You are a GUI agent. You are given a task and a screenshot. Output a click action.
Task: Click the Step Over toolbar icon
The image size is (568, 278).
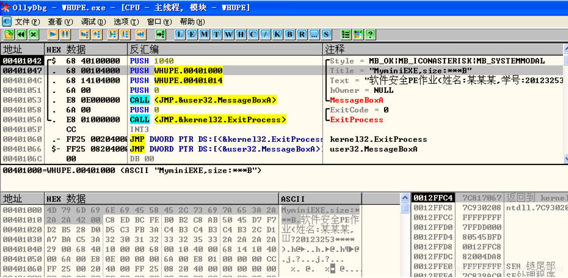point(97,34)
